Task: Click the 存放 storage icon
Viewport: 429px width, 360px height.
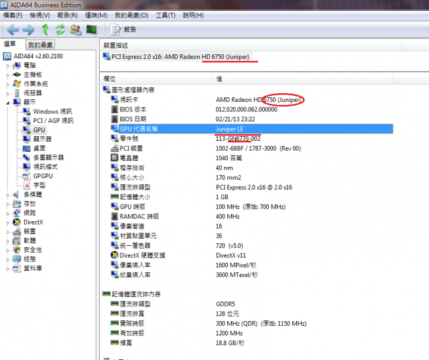Action: point(17,204)
